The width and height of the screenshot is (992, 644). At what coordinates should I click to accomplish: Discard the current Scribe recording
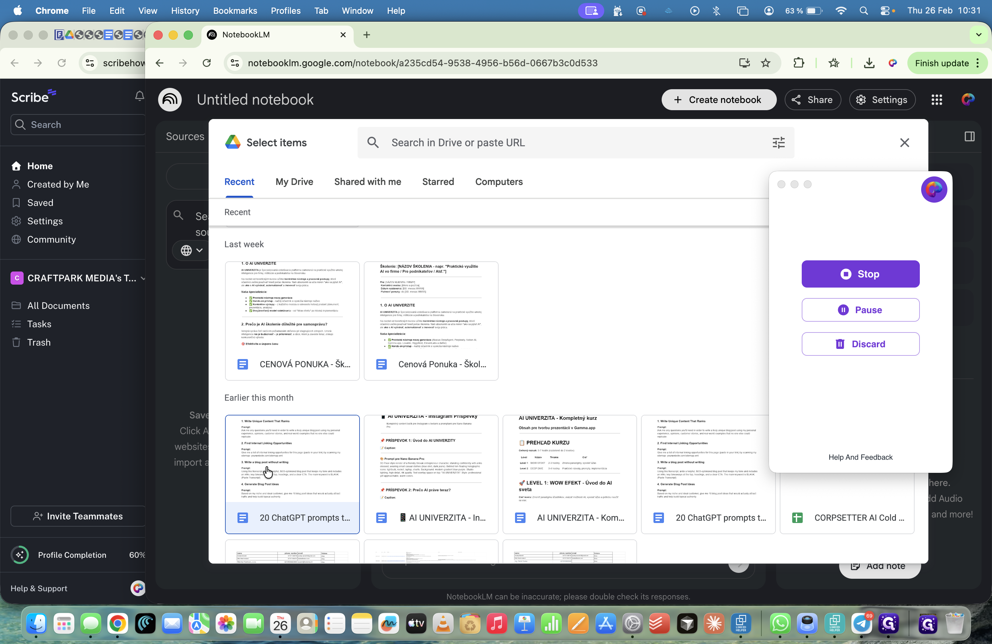[860, 344]
